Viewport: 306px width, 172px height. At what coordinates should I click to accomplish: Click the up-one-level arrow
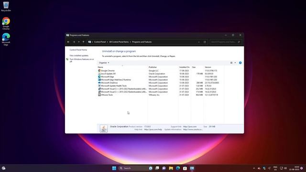pyautogui.click(x=83, y=42)
